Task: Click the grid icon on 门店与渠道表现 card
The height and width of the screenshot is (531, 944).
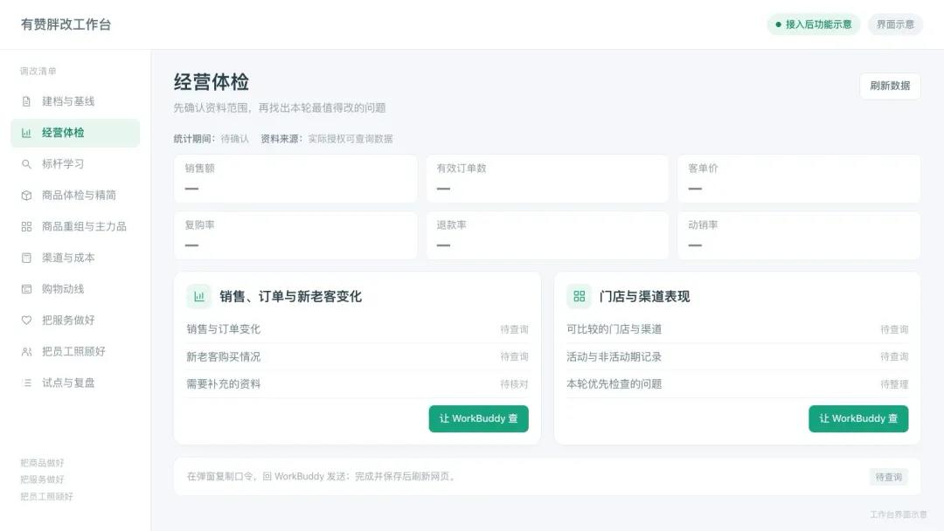Action: (580, 296)
